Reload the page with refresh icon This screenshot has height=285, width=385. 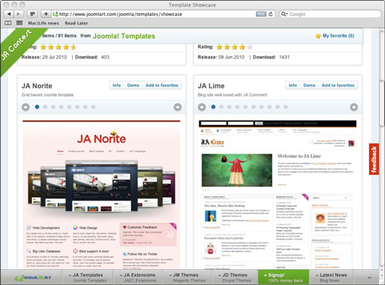pyautogui.click(x=271, y=14)
